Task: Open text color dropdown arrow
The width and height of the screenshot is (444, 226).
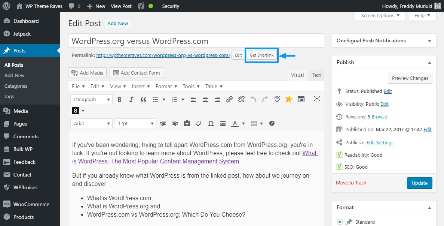Action: (244, 124)
